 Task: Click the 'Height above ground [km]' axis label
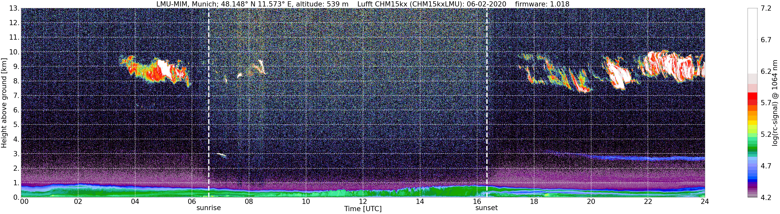[x=4, y=103]
